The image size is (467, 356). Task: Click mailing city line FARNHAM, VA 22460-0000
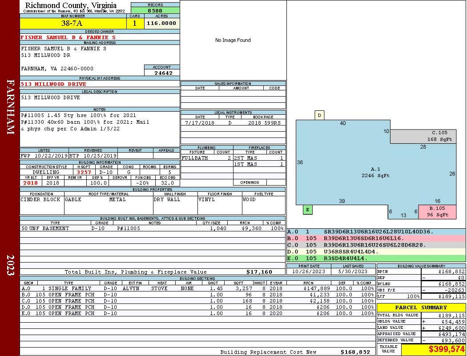click(57, 69)
